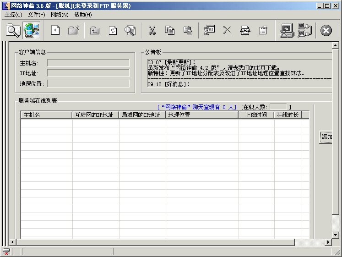Click the IP地址 text field
This screenshot has height=257, width=342.
point(88,73)
